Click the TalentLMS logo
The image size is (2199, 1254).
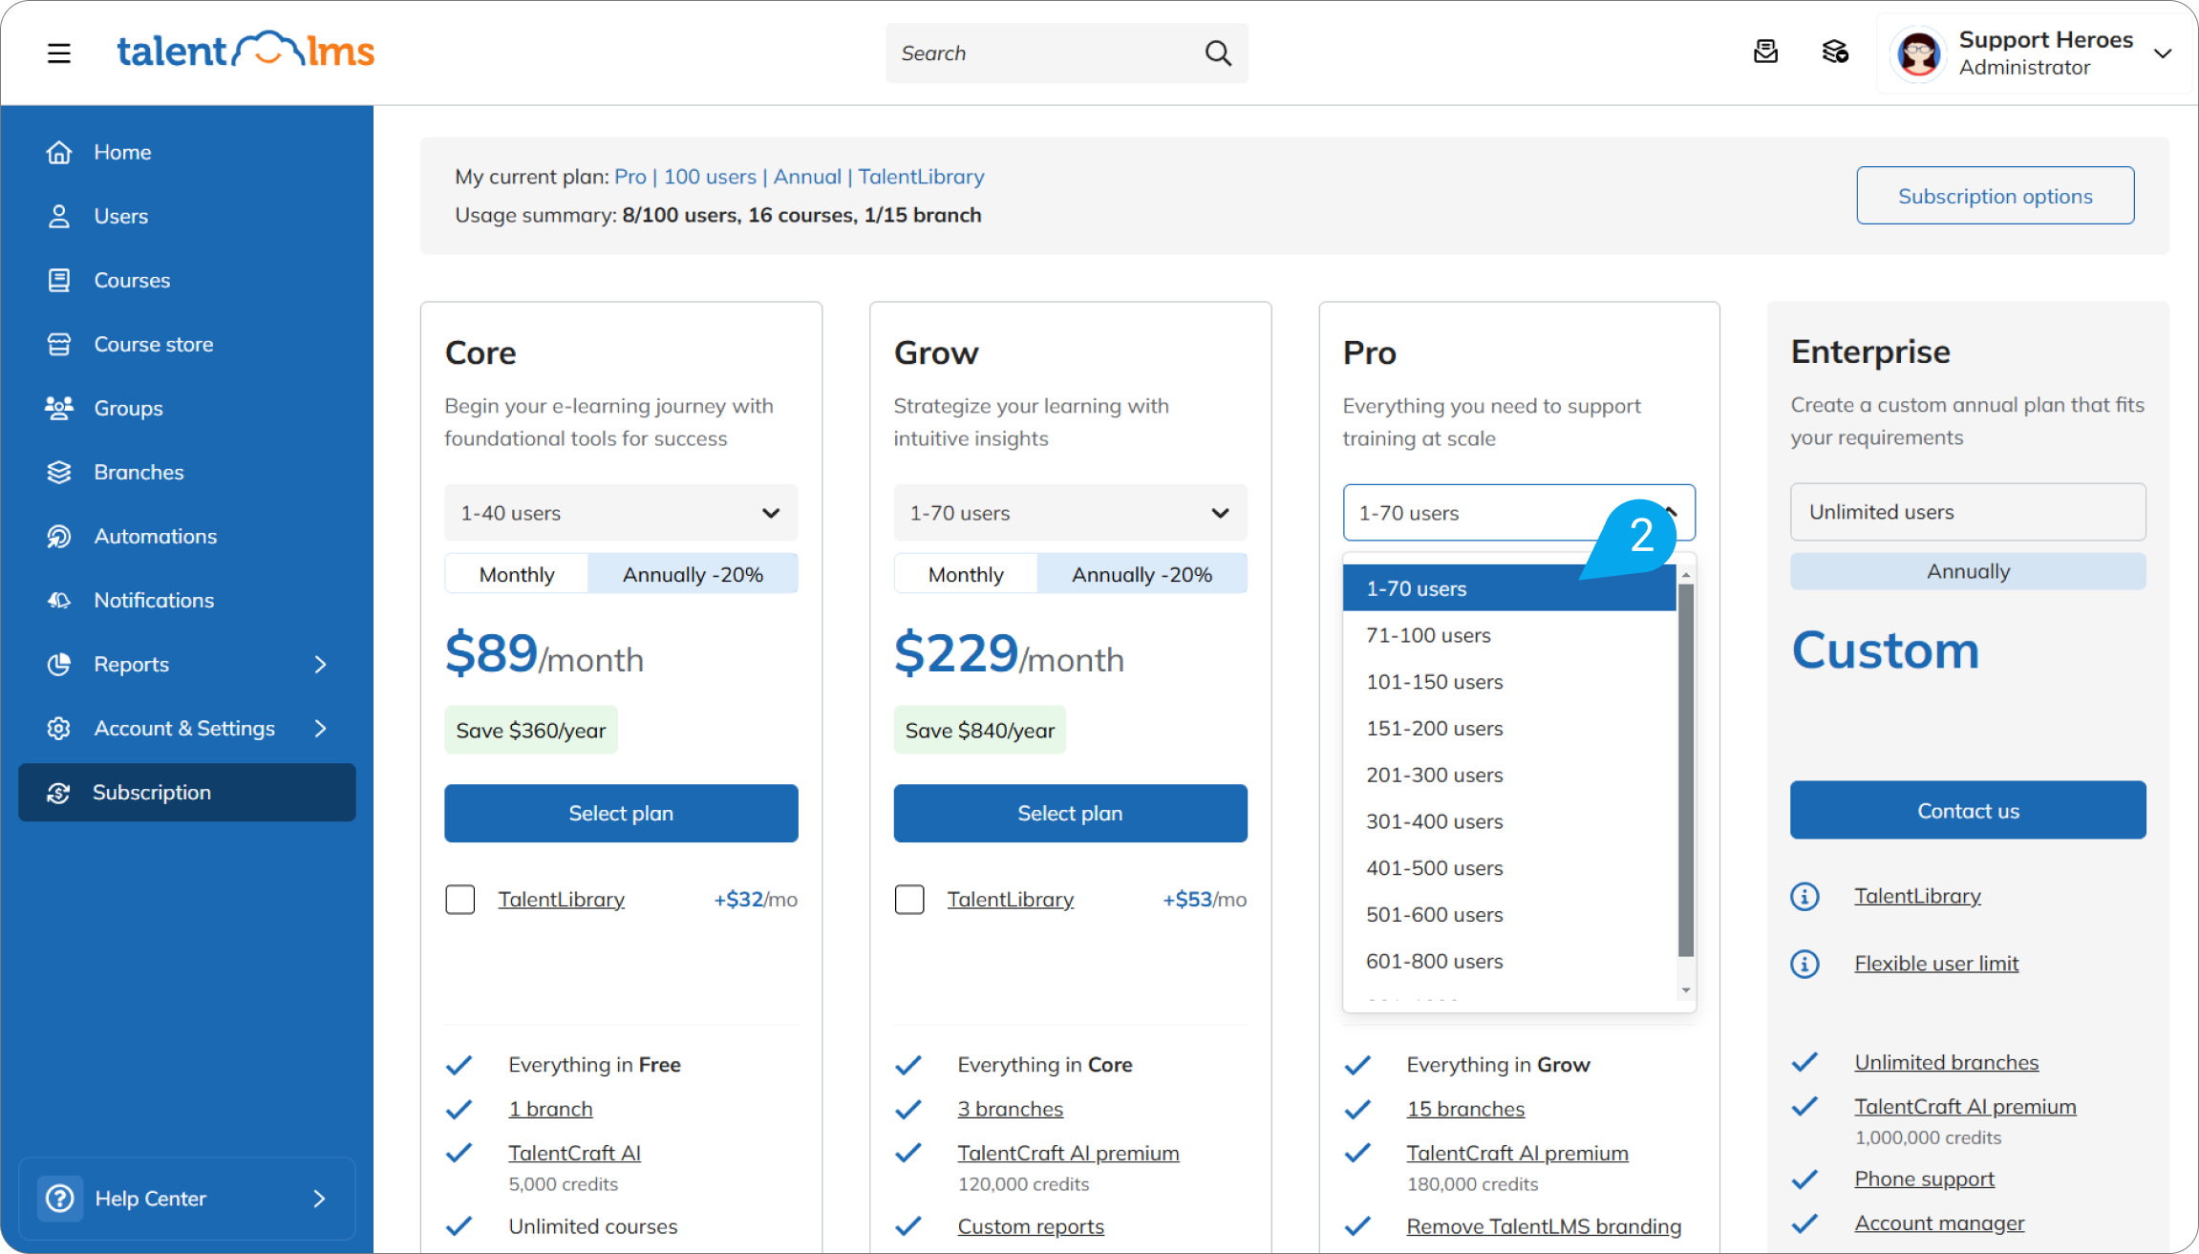(x=246, y=50)
